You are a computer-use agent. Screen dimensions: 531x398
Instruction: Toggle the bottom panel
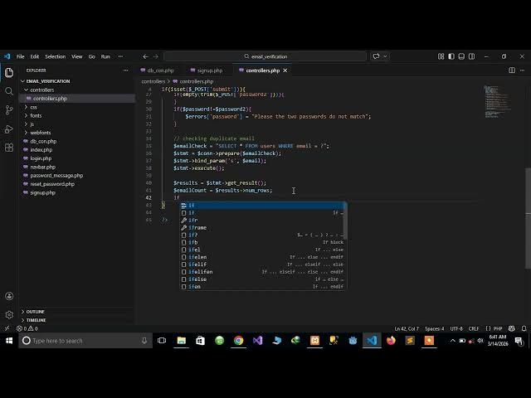click(x=461, y=56)
